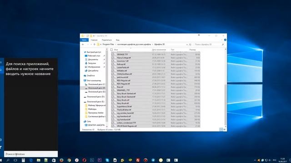Click the taskbar search magnifier icon
This screenshot has width=291, height=163.
coord(8,160)
